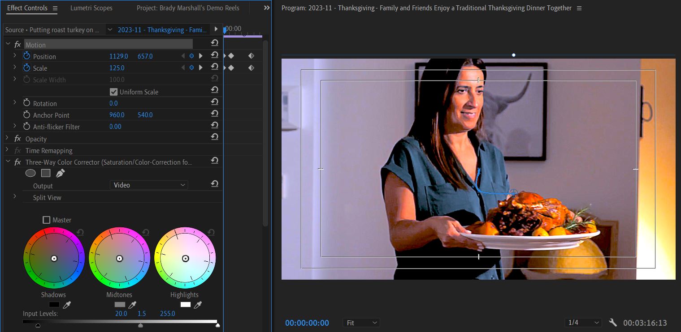The height and width of the screenshot is (332, 681).
Task: Open the Fit zoom level dropdown
Action: coord(361,323)
